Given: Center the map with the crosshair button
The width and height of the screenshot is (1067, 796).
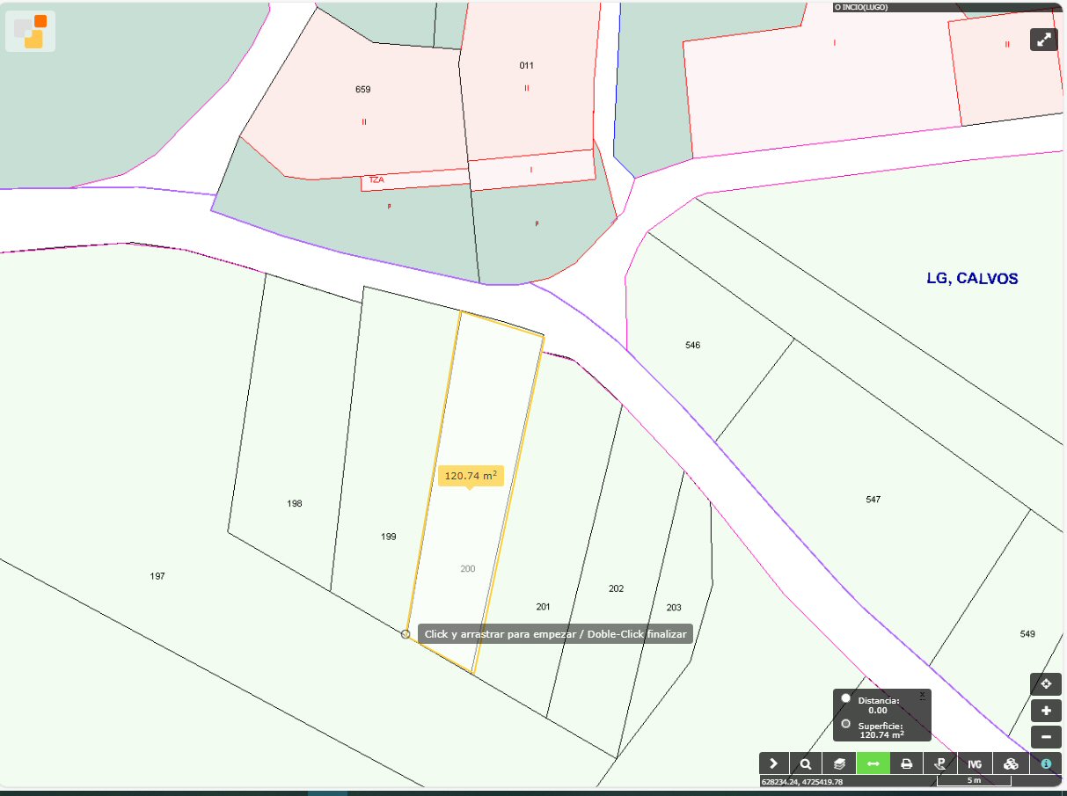Looking at the screenshot, I should coord(1046,684).
